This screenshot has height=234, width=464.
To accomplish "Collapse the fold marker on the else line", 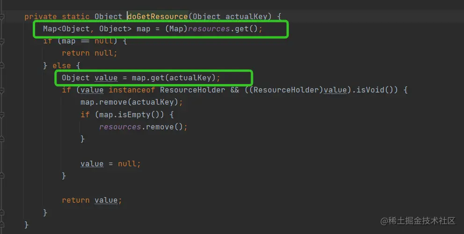I will (2, 65).
